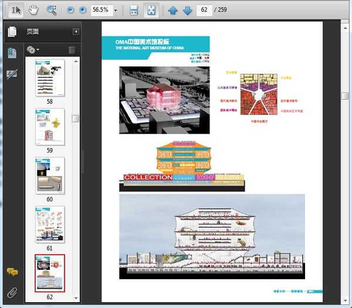Expand the thumbnail options gear menu

coord(33,50)
